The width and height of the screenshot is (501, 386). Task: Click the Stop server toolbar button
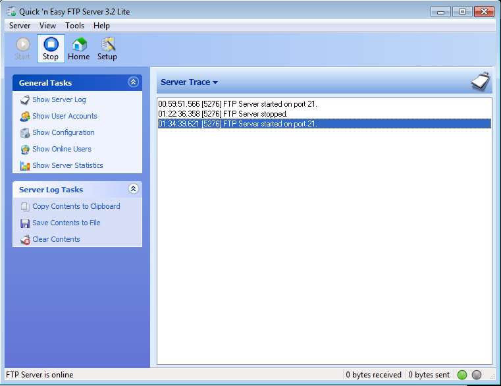51,49
